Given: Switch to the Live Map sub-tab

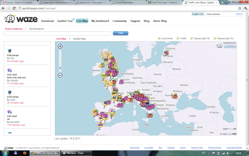Looking at the screenshot, I should pos(61,39).
